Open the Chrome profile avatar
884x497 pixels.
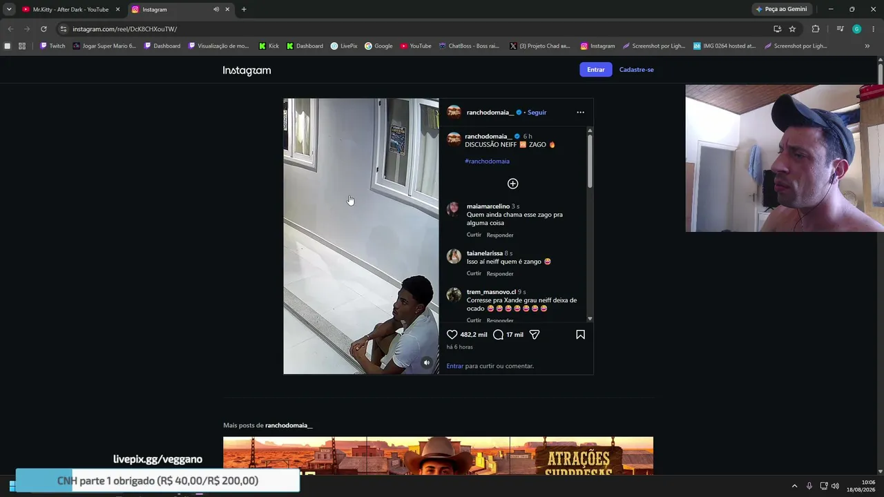pos(856,29)
